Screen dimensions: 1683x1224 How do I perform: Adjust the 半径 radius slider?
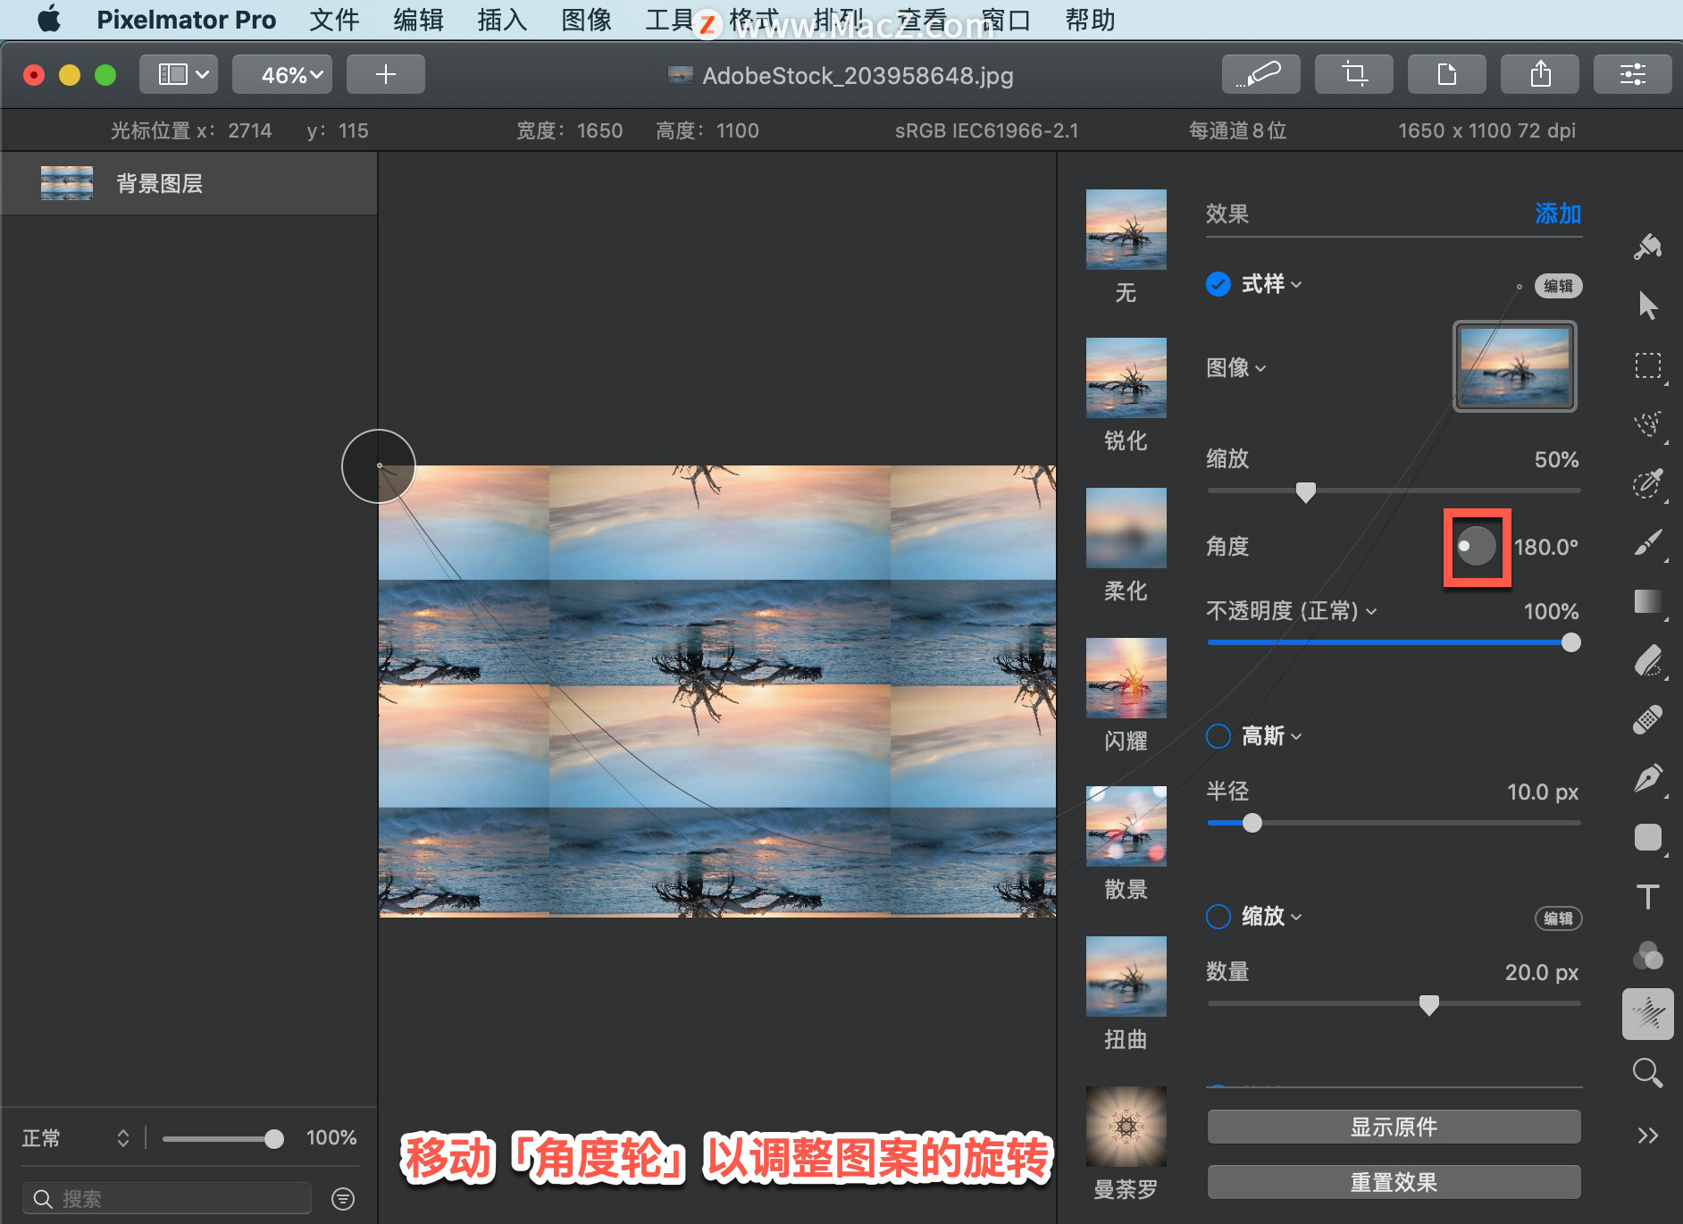click(x=1252, y=823)
